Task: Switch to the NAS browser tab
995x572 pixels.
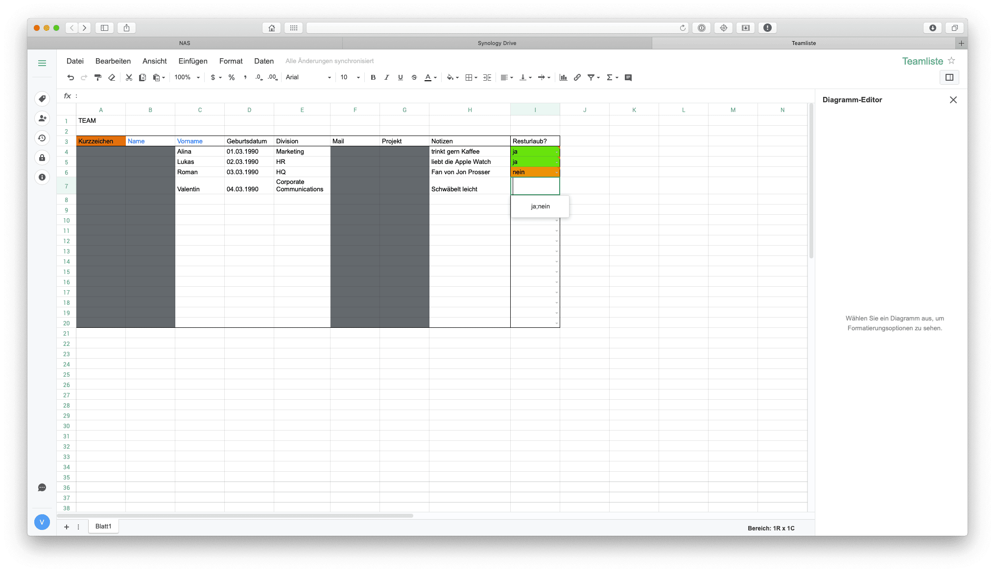Action: point(185,43)
